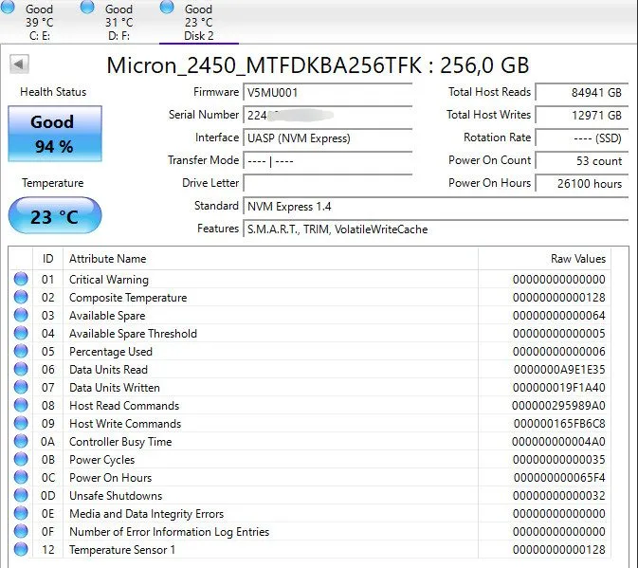Click ID cell 0F
Image resolution: width=638 pixels, height=568 pixels.
[x=47, y=532]
